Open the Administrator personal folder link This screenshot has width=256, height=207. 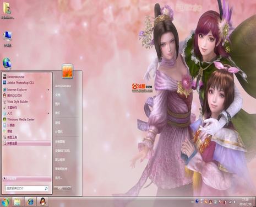pyautogui.click(x=63, y=86)
